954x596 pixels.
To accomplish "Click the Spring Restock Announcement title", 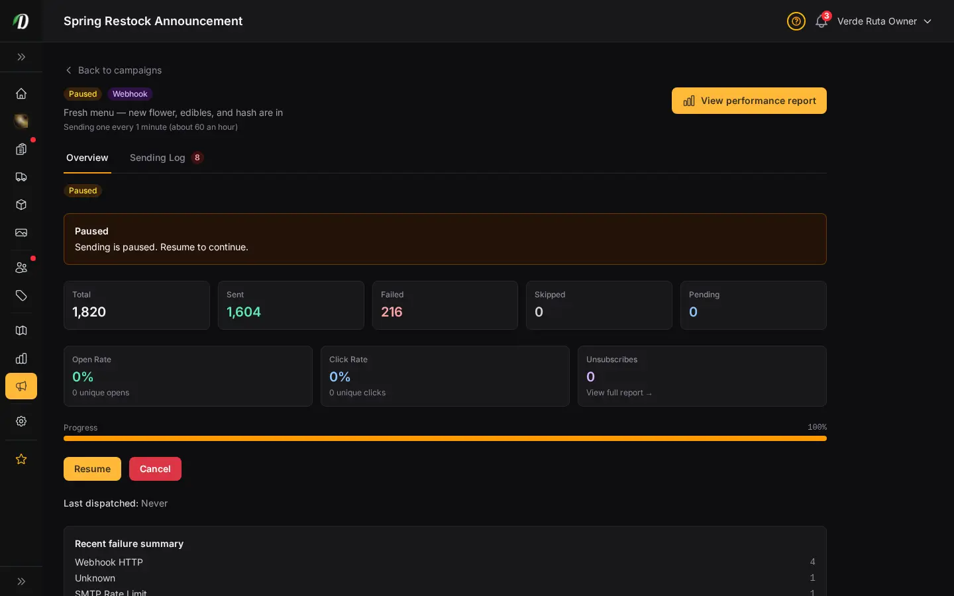I will click(x=153, y=21).
